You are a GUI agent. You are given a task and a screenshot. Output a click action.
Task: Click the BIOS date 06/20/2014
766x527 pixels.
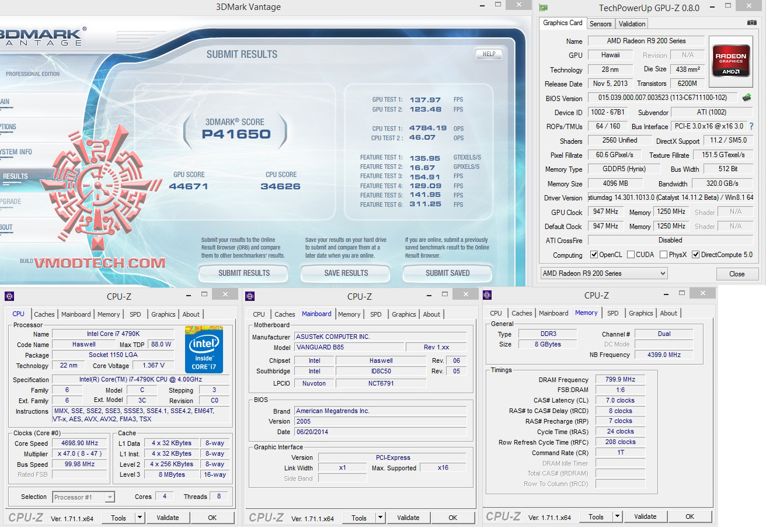pos(380,432)
